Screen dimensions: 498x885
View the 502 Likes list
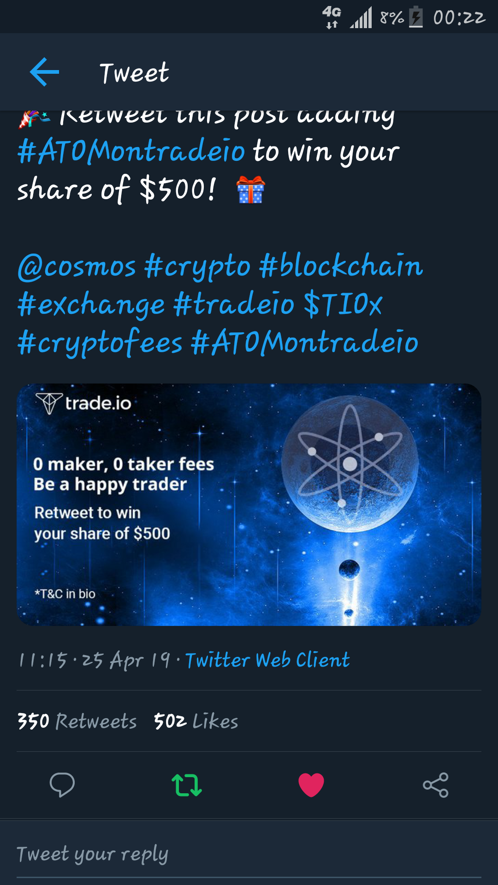point(196,721)
